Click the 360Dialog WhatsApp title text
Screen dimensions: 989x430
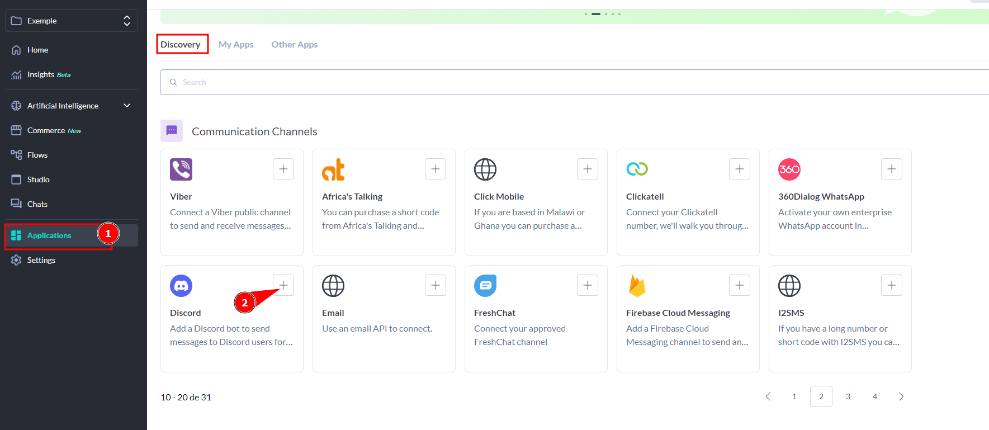[x=821, y=197]
